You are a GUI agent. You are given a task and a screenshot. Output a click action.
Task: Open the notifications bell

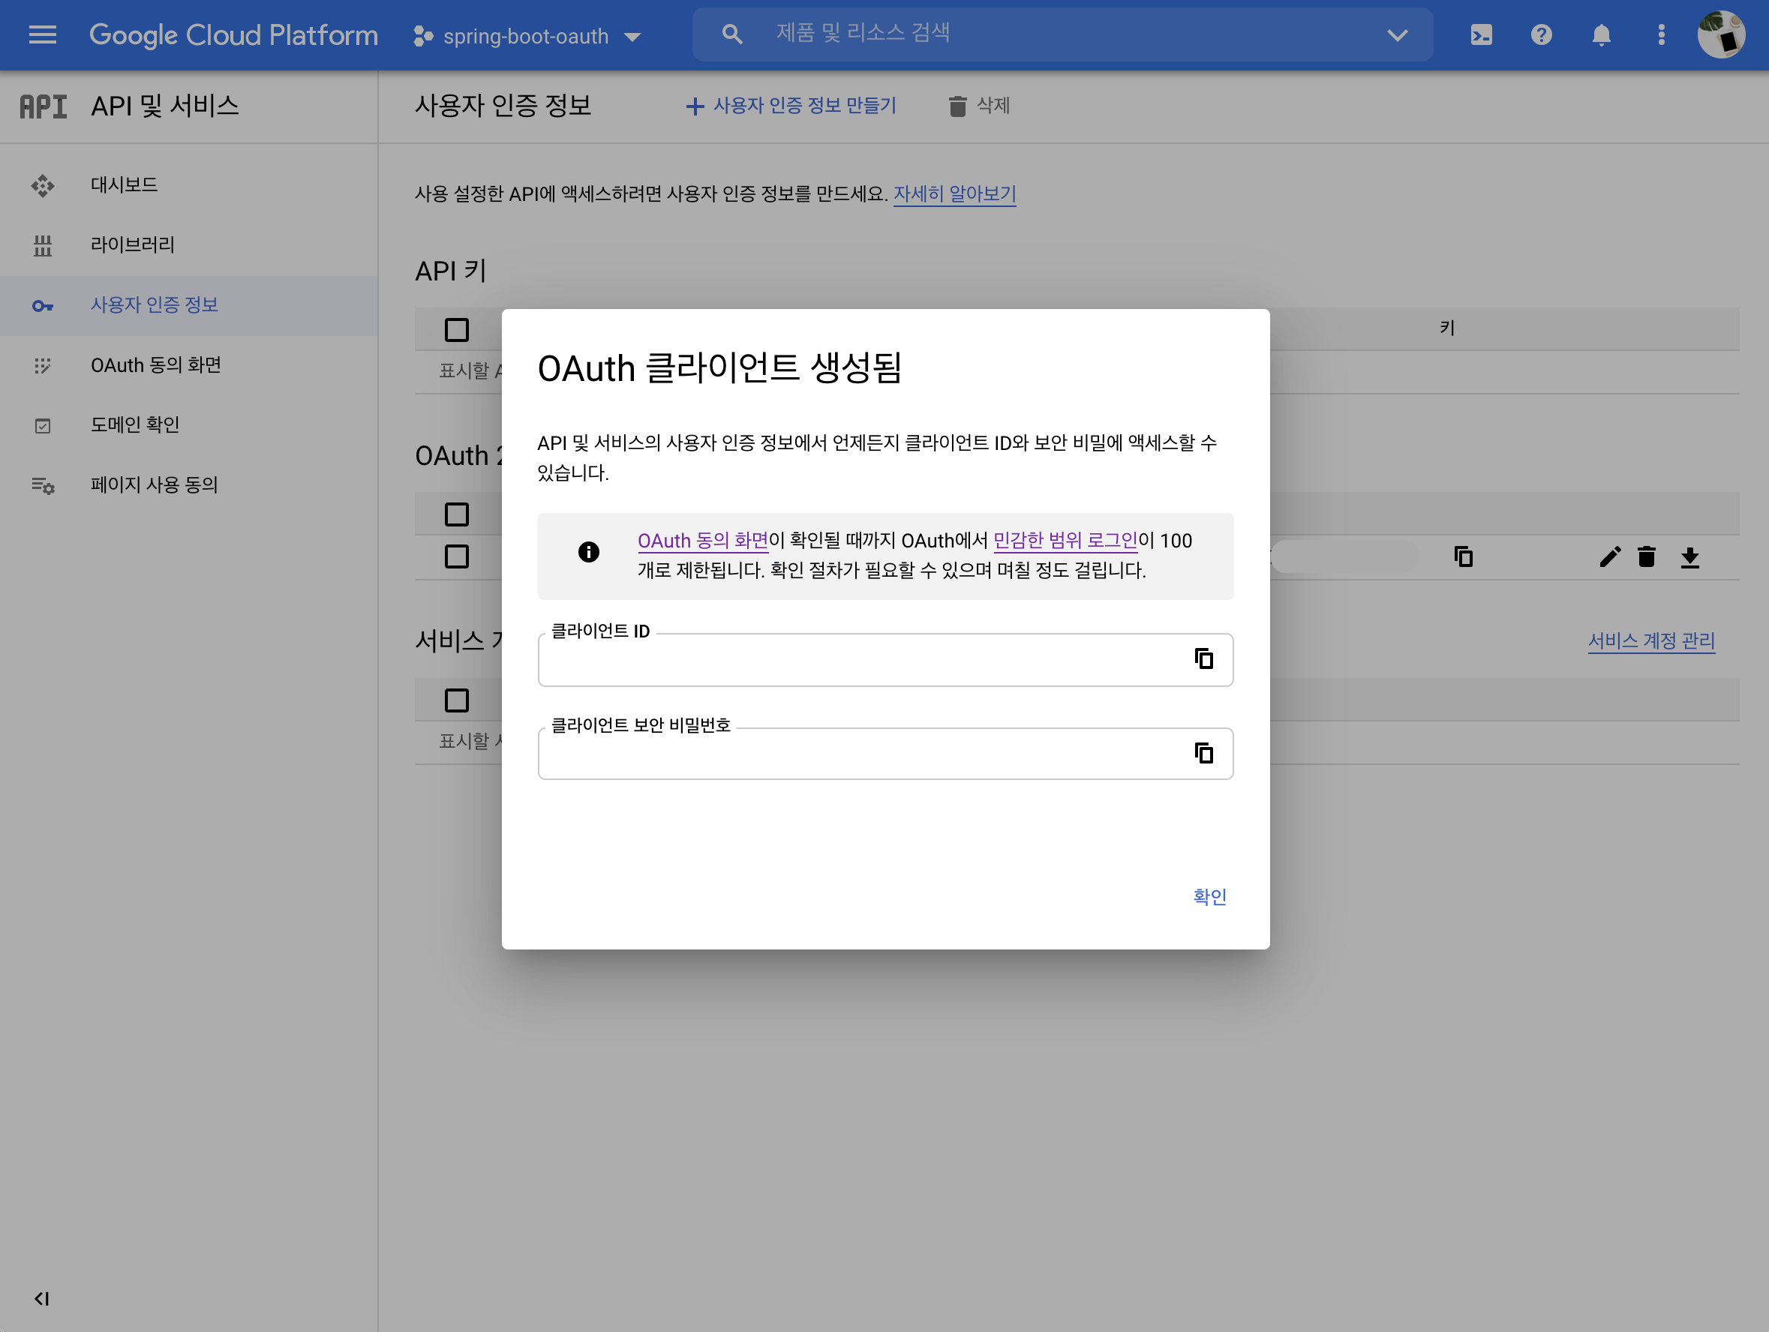[x=1601, y=35]
